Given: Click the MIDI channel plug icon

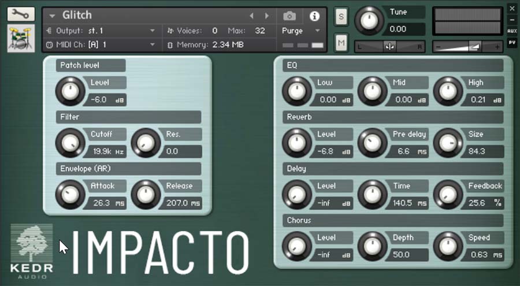Looking at the screenshot, I should click(x=49, y=45).
